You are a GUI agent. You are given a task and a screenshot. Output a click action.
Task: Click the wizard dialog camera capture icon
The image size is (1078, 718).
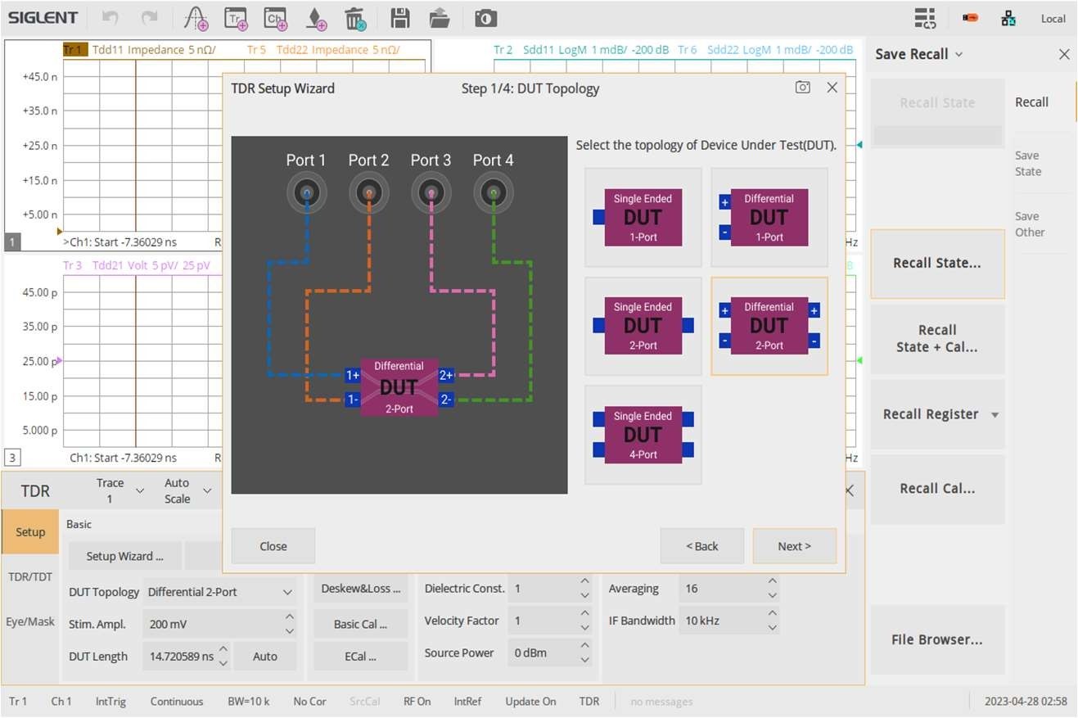pos(802,88)
